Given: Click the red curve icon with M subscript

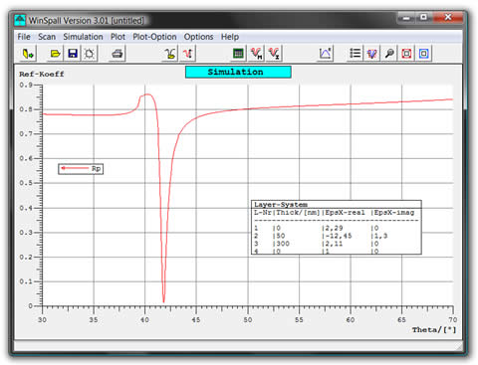Looking at the screenshot, I should [256, 54].
